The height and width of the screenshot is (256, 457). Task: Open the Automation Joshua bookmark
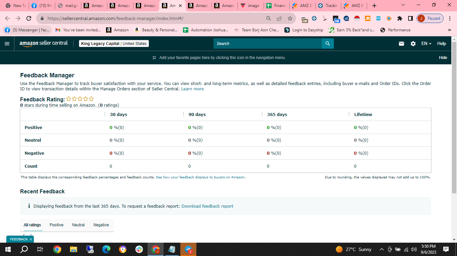[206, 30]
